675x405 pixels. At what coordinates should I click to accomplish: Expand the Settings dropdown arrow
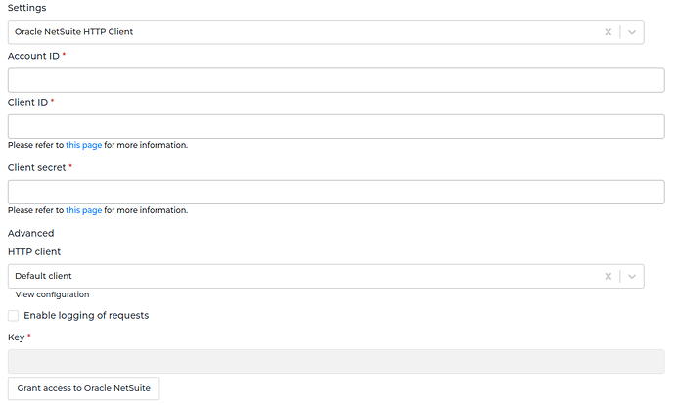[632, 32]
